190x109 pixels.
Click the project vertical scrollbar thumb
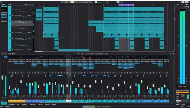174,19
